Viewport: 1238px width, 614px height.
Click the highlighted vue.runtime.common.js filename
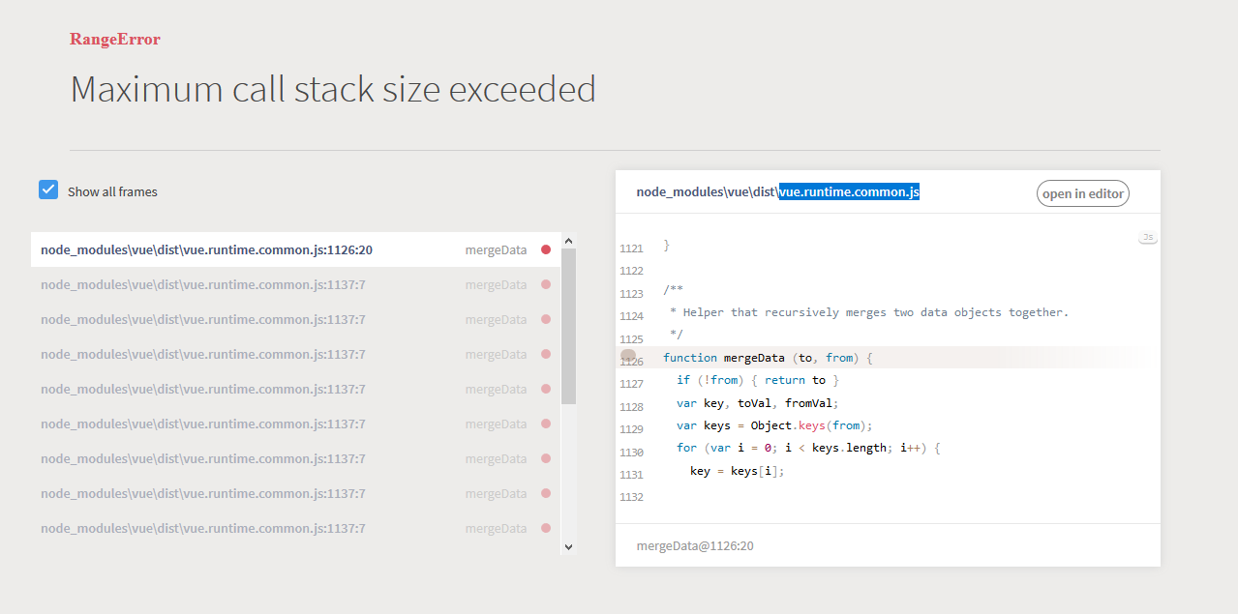[x=849, y=191]
